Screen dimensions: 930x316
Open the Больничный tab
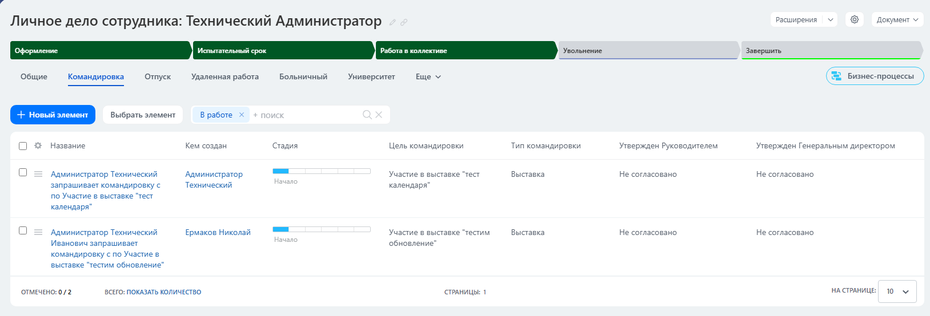coord(303,76)
